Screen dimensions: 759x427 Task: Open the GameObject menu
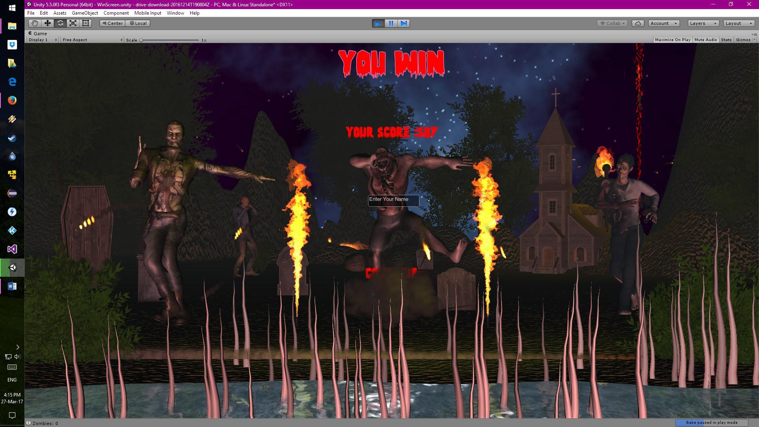85,13
